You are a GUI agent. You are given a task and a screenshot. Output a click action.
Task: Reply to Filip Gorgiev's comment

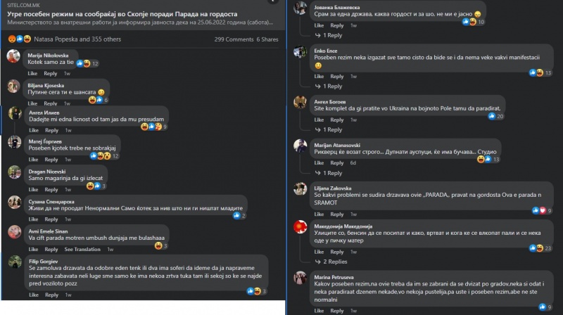pyautogui.click(x=51, y=295)
